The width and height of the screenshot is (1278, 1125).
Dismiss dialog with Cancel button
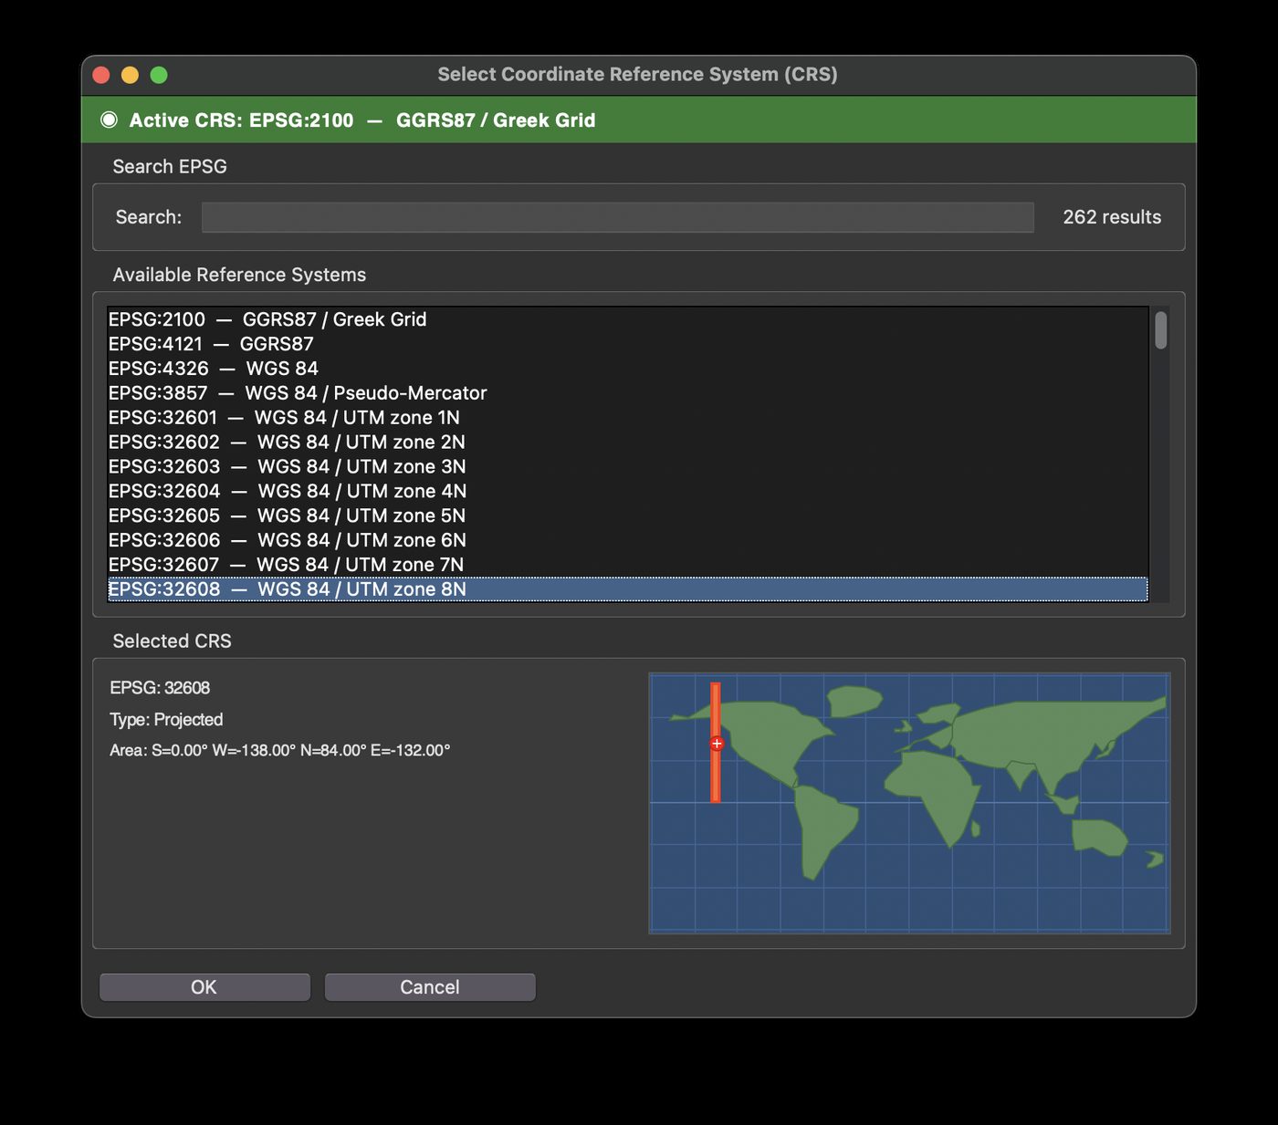click(430, 987)
